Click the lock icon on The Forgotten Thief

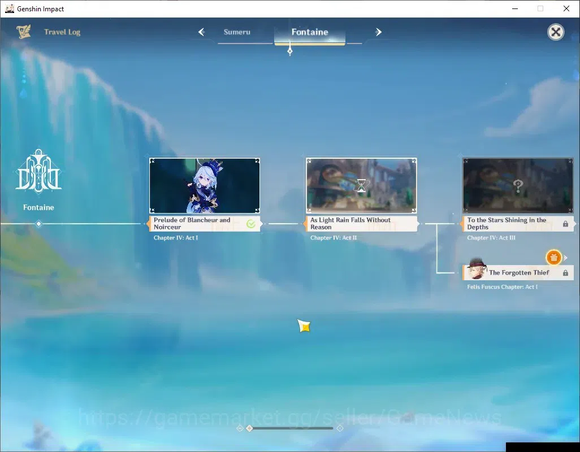(565, 273)
